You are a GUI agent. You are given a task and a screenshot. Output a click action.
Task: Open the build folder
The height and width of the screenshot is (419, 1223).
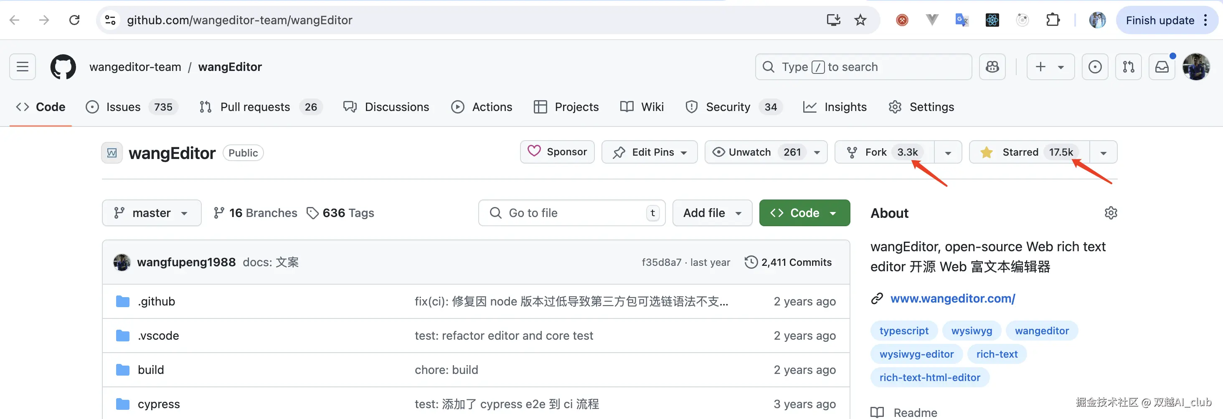[x=150, y=370]
